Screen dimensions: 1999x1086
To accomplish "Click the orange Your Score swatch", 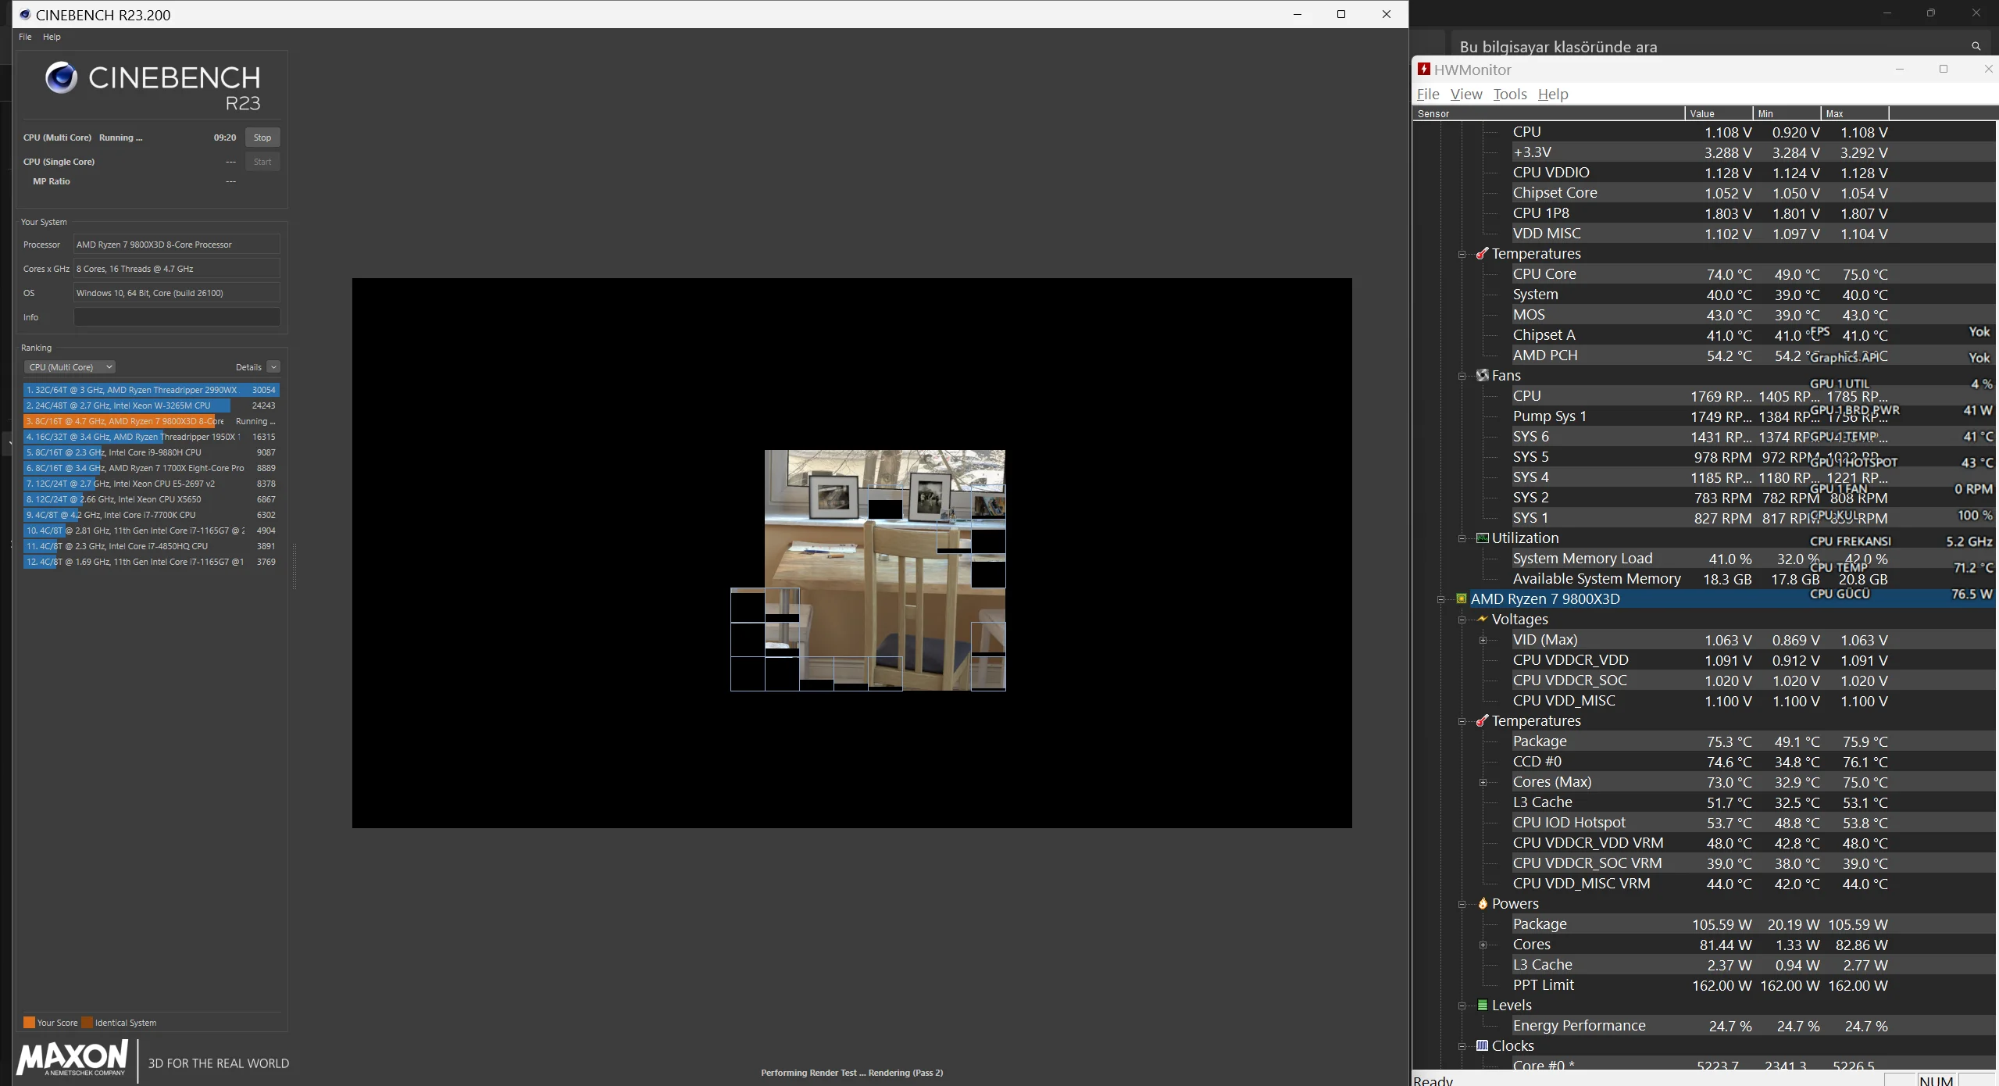I will pyautogui.click(x=29, y=1023).
